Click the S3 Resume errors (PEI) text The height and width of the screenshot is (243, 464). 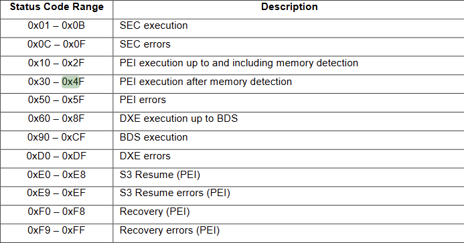[x=175, y=193]
